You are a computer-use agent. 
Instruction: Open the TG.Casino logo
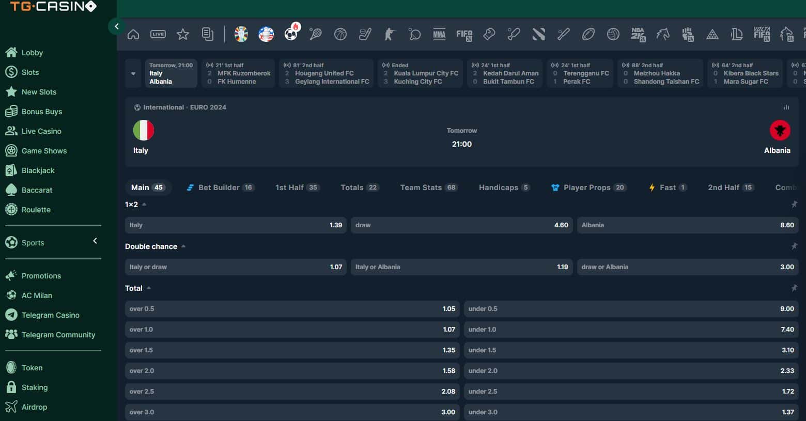click(53, 7)
